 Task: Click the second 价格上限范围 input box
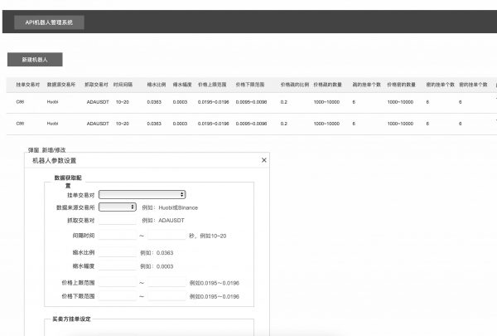(x=166, y=282)
